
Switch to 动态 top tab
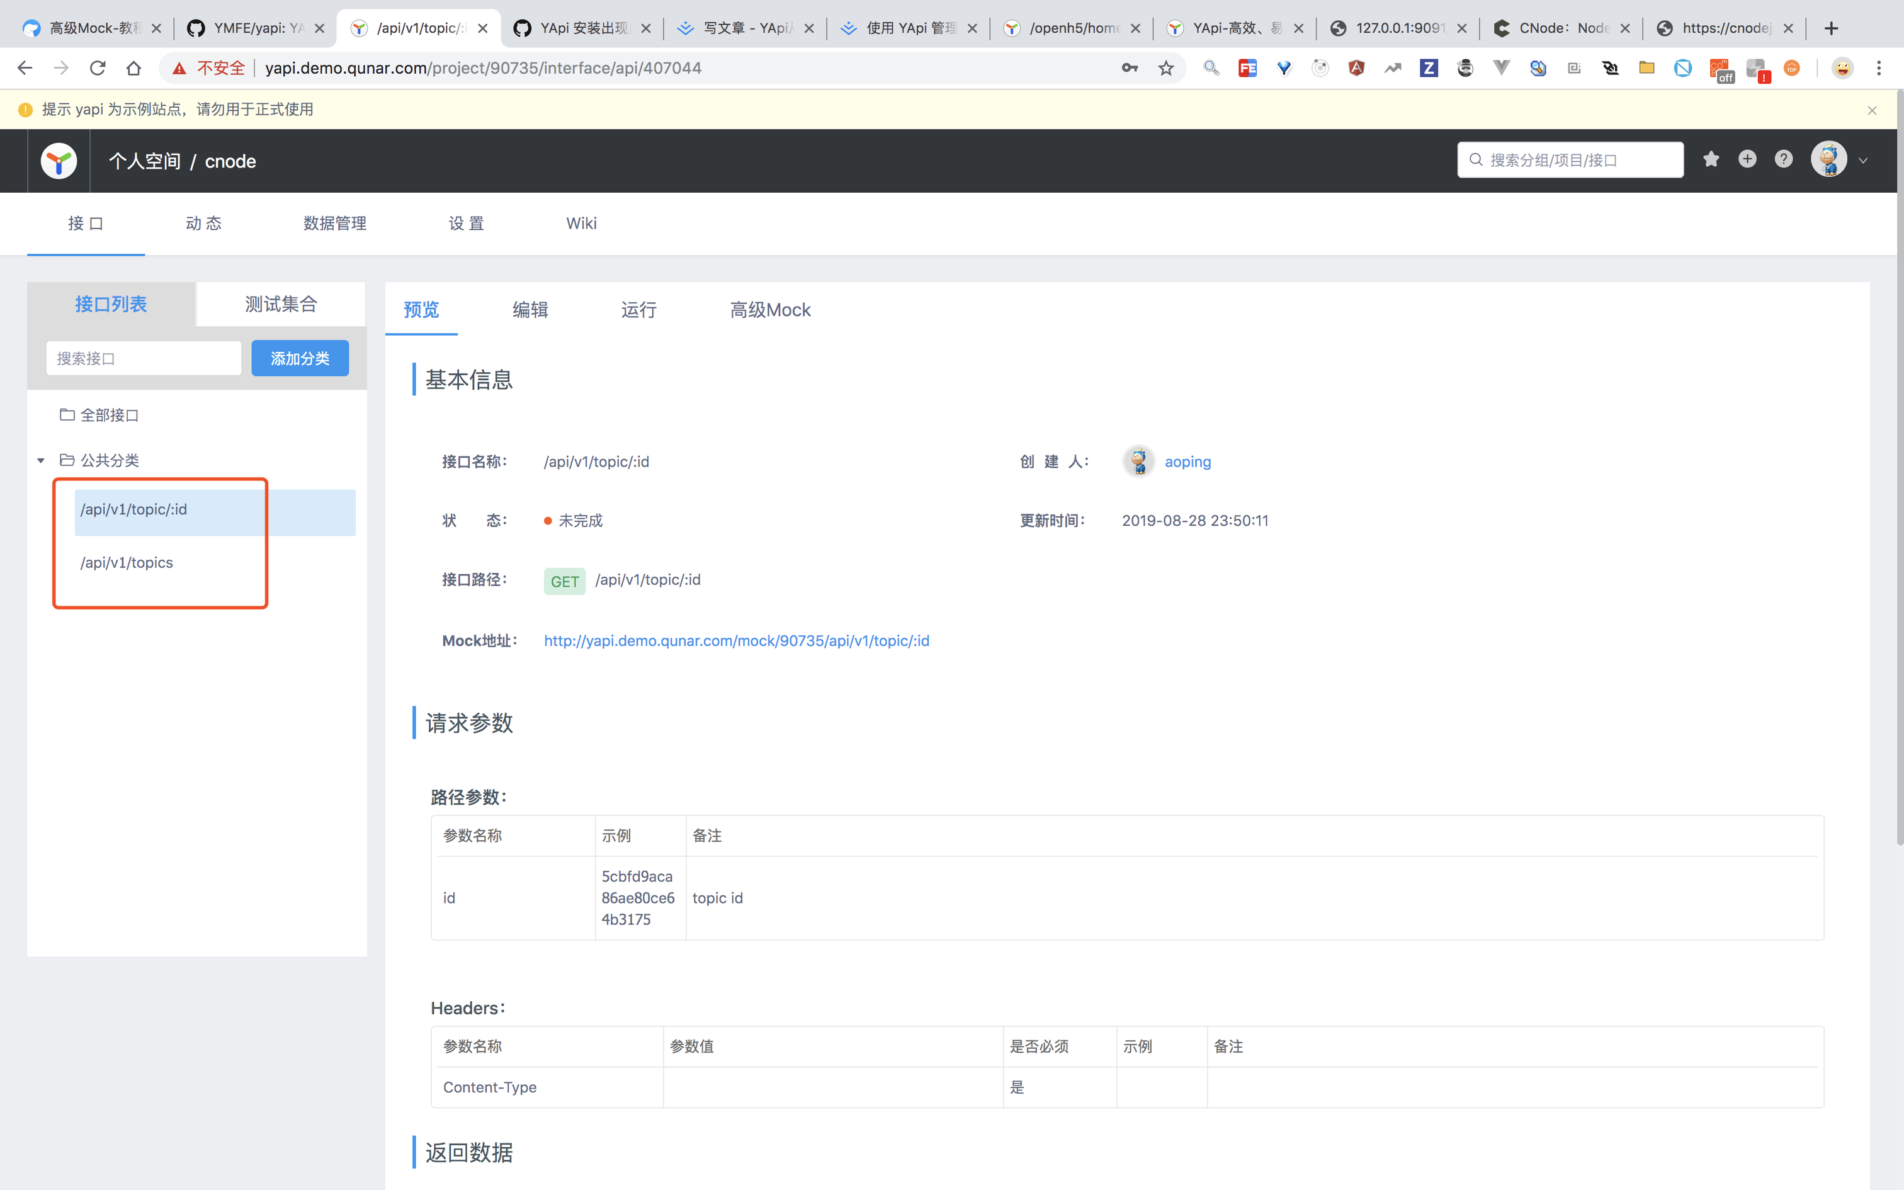[x=204, y=224]
